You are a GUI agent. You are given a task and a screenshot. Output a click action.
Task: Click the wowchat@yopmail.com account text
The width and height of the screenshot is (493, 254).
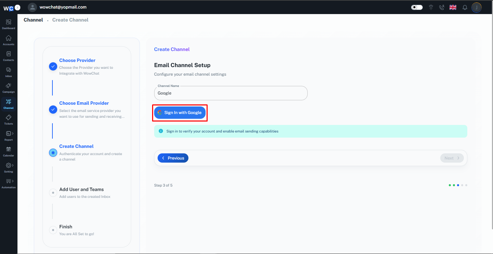pos(63,7)
